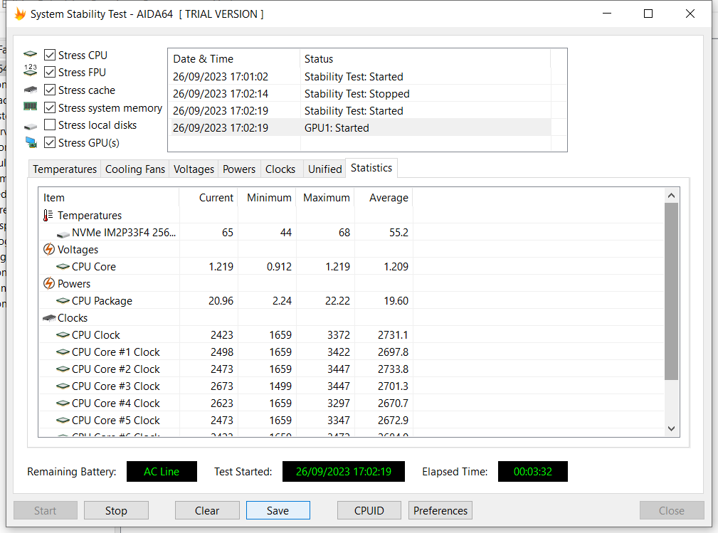
Task: Click the monitor icon beside Stress GPU(s)
Action: coord(31,142)
